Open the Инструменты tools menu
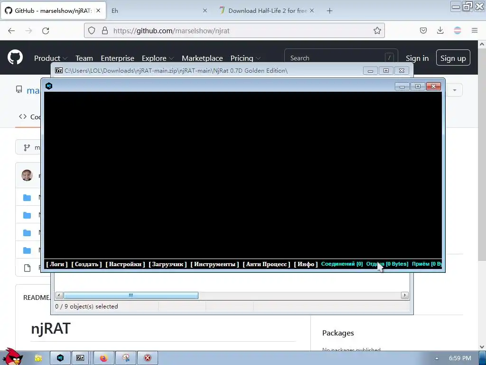 click(215, 264)
